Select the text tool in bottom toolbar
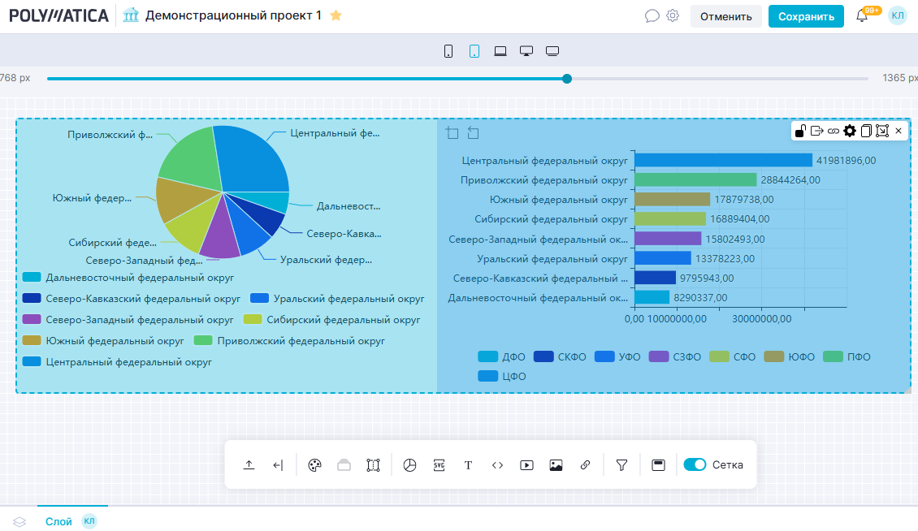The image size is (918, 531). click(x=468, y=465)
